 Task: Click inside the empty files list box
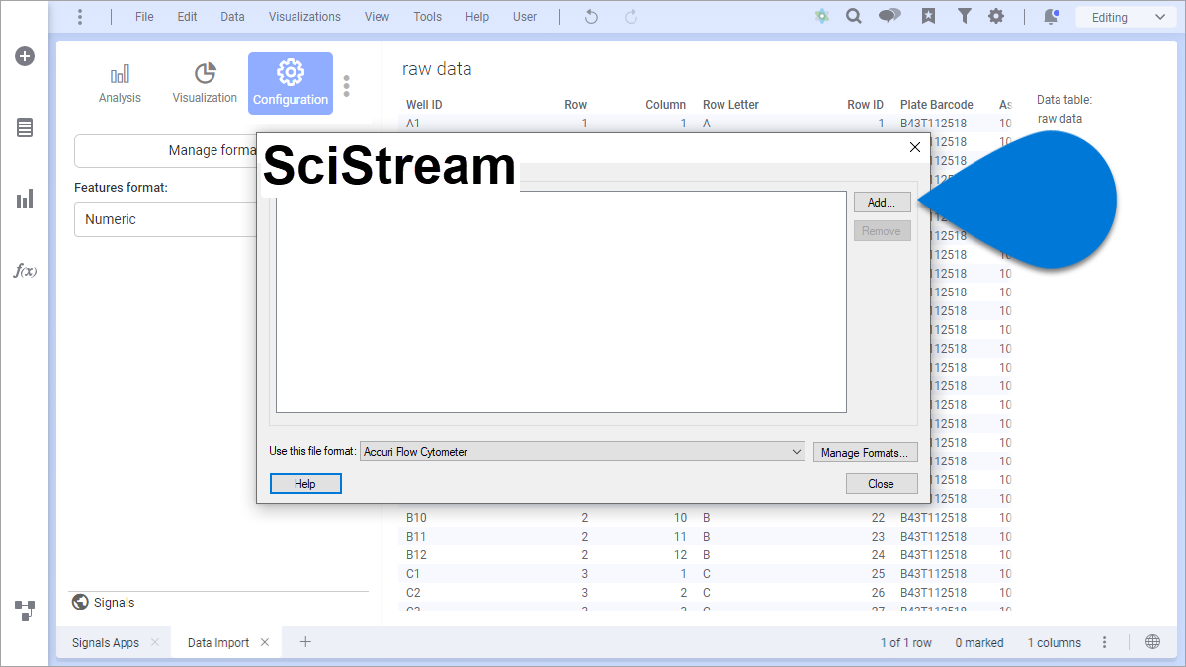(x=561, y=301)
